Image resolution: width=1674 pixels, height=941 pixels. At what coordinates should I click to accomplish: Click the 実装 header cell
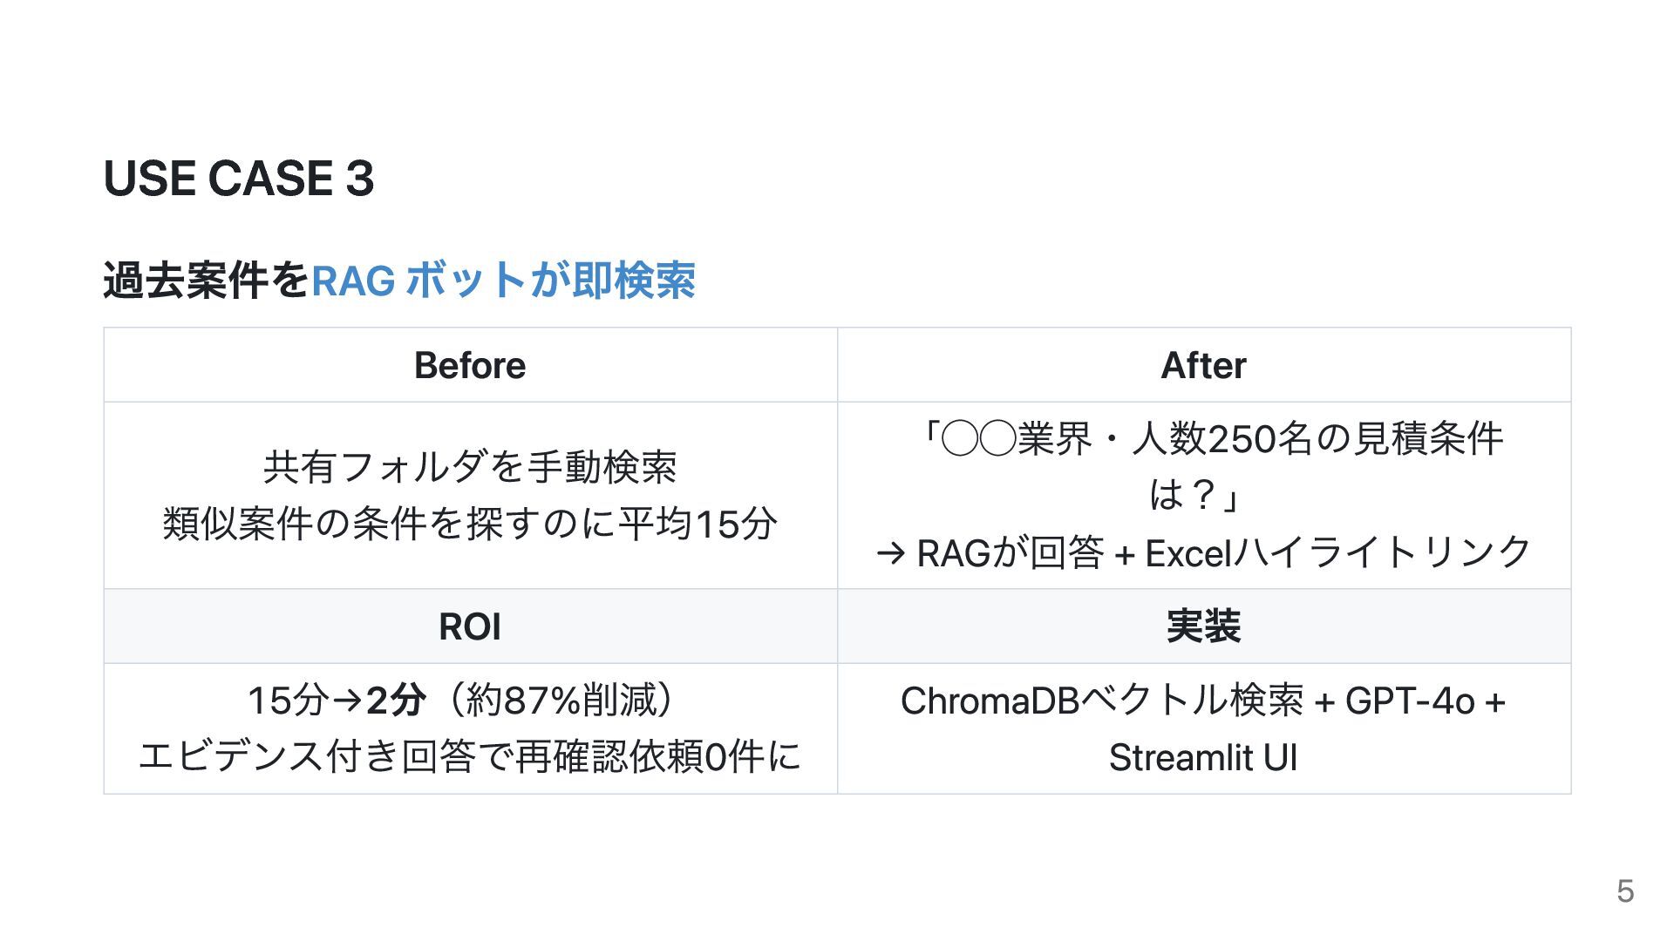coord(1204,626)
